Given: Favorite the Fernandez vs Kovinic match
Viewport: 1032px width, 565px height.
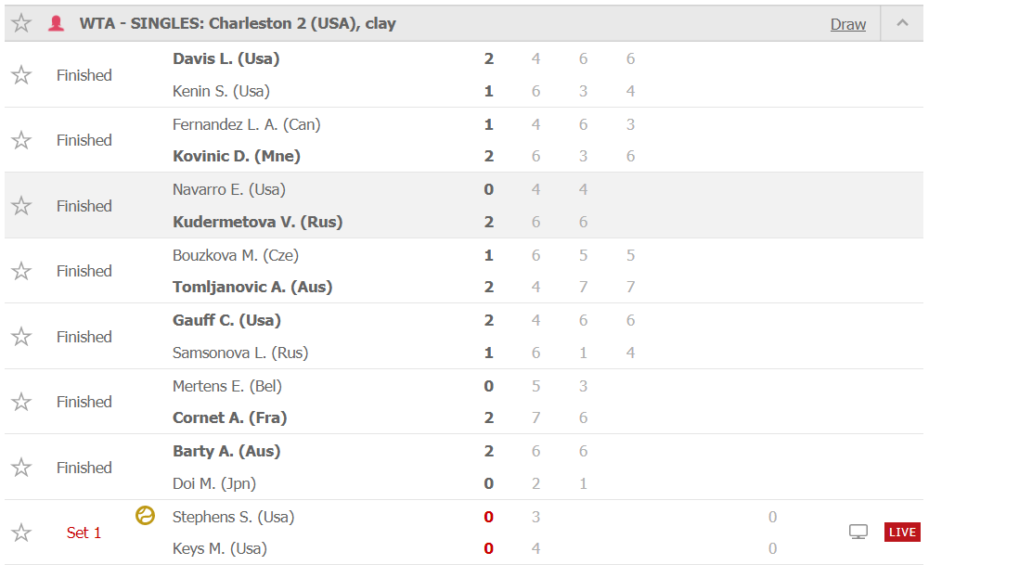Looking at the screenshot, I should click(x=21, y=140).
